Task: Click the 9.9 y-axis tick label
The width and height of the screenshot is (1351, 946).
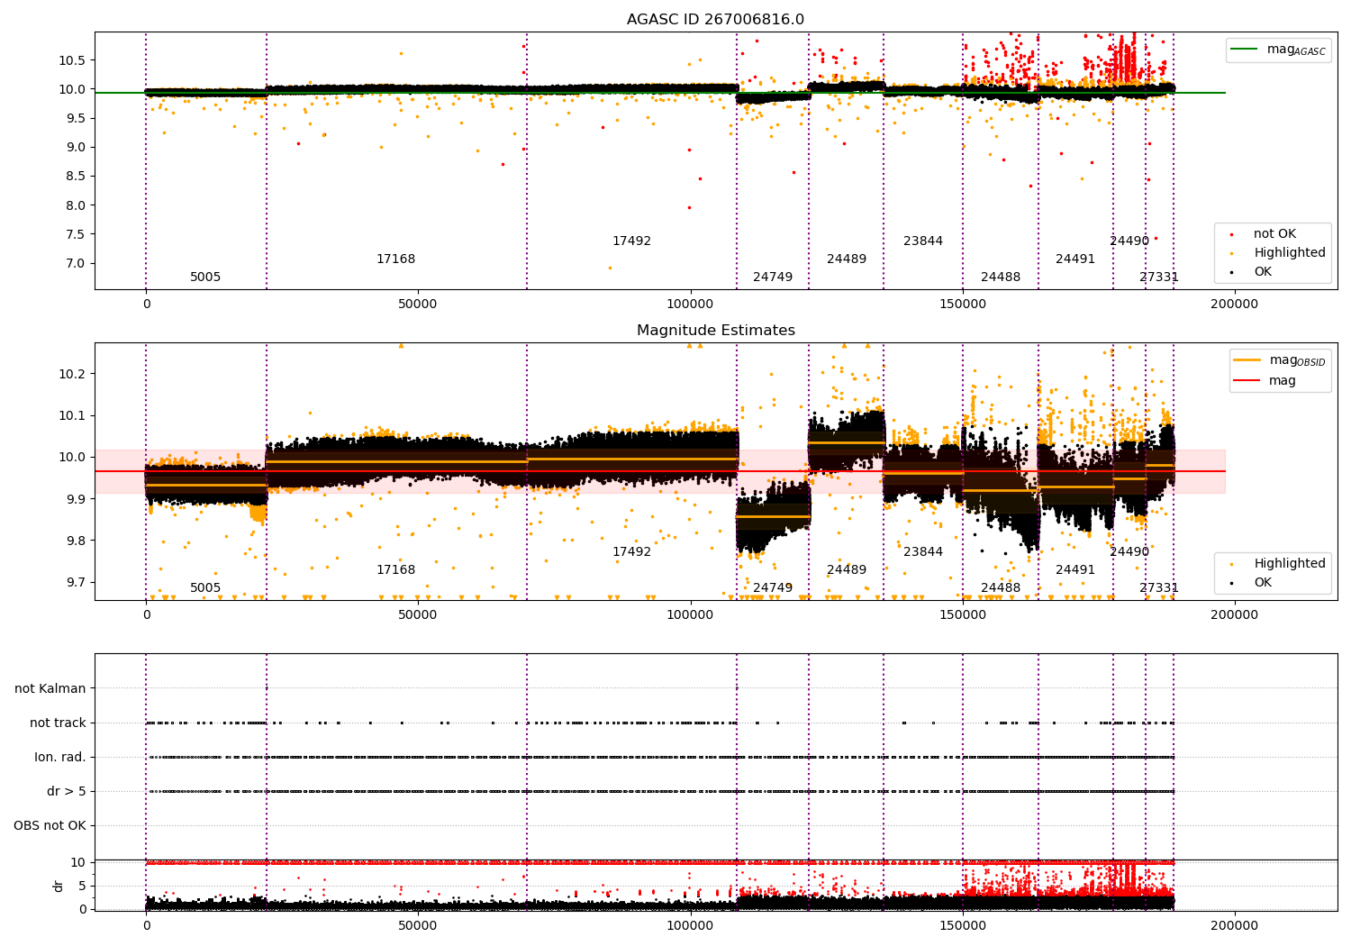Action: (76, 499)
